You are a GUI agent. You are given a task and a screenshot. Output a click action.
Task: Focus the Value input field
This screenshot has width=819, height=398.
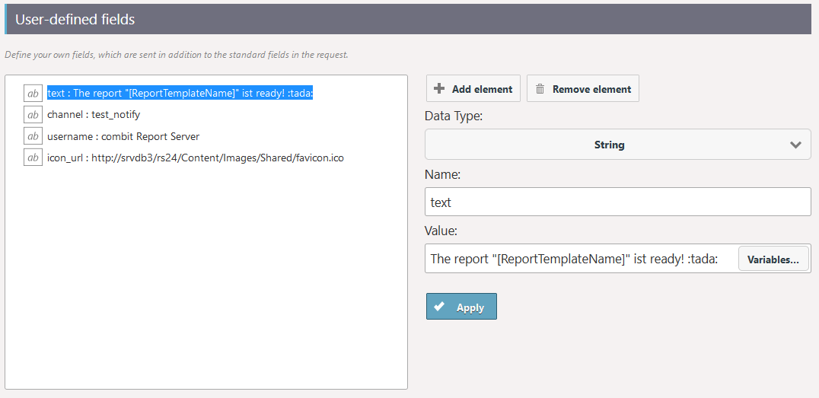click(x=581, y=259)
